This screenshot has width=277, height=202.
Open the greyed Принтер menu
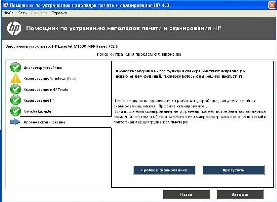[39, 13]
